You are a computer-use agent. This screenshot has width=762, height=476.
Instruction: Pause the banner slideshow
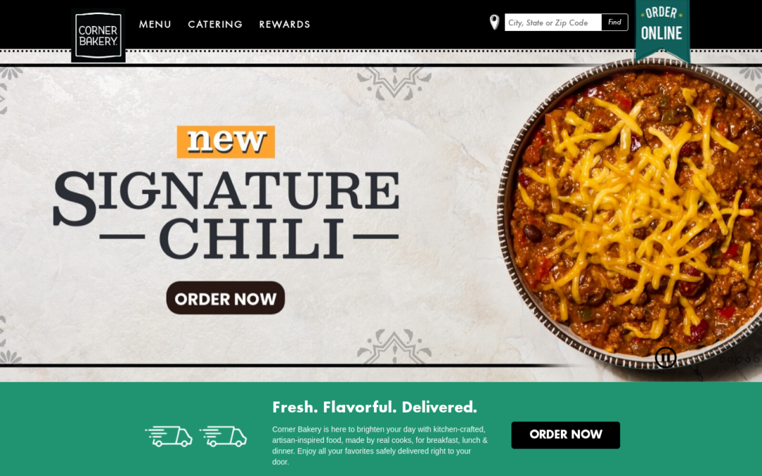[666, 358]
